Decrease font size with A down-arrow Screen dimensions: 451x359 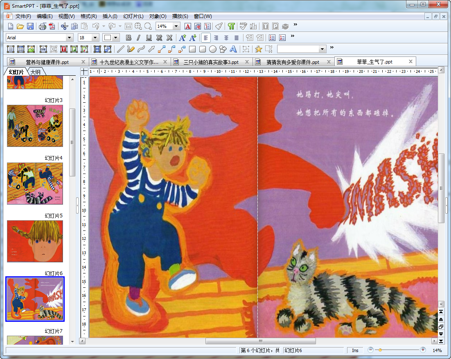click(192, 38)
